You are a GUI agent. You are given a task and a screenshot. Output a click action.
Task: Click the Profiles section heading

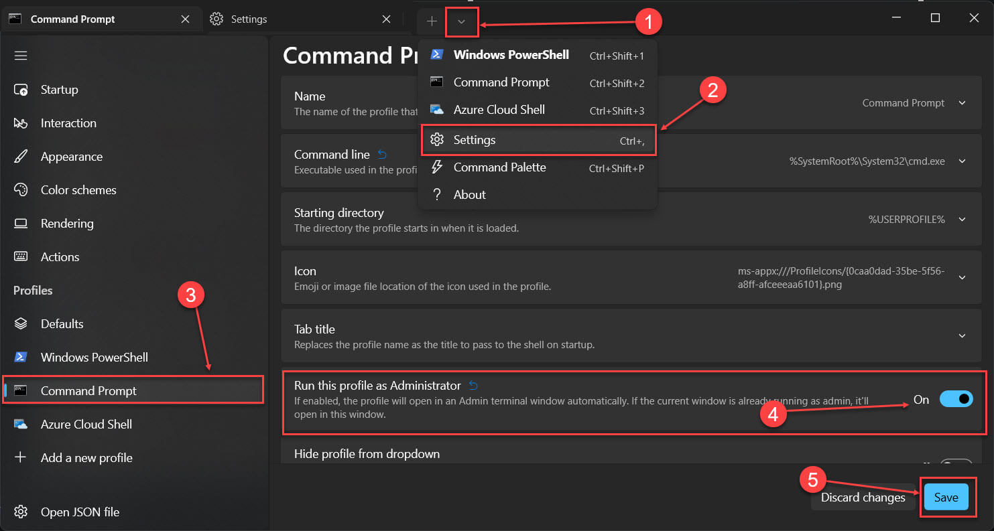[x=33, y=291]
